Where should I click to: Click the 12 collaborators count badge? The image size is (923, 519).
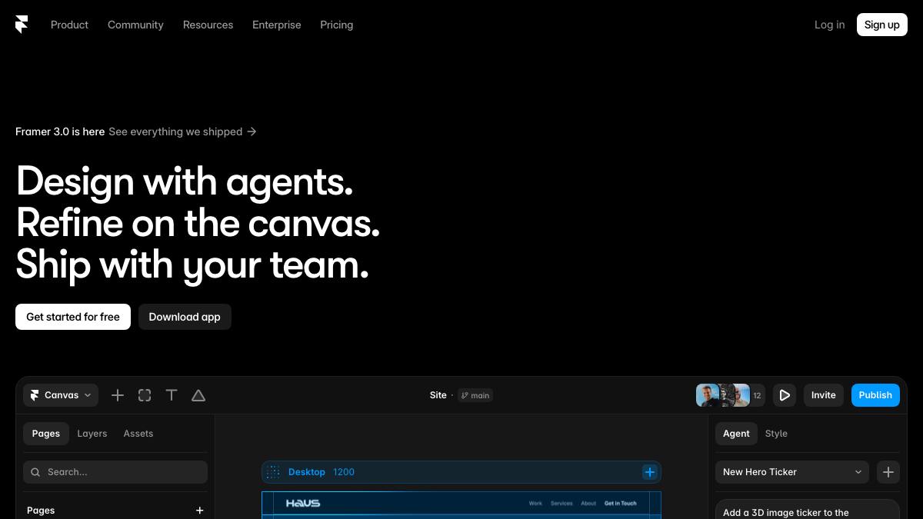pos(757,395)
